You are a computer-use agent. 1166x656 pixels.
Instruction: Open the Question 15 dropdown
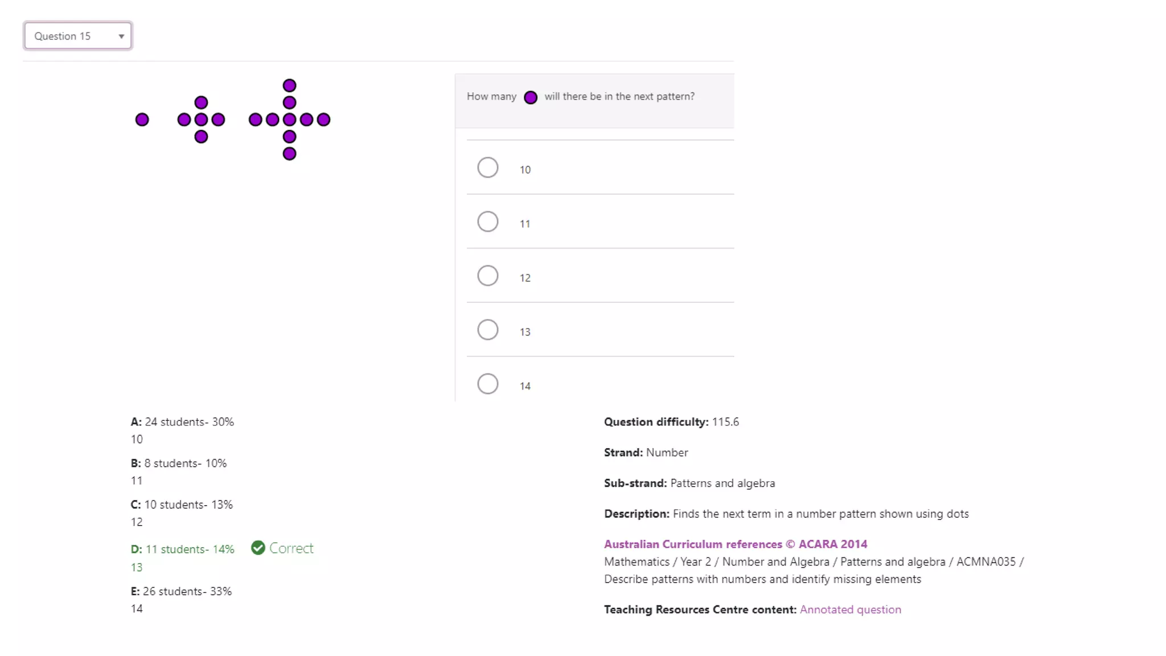78,36
